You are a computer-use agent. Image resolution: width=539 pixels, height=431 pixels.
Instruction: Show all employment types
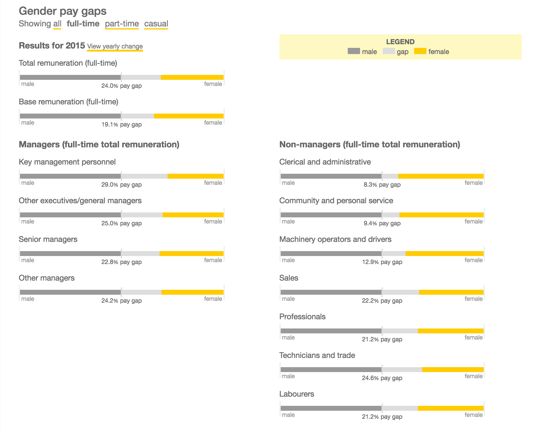[x=57, y=24]
